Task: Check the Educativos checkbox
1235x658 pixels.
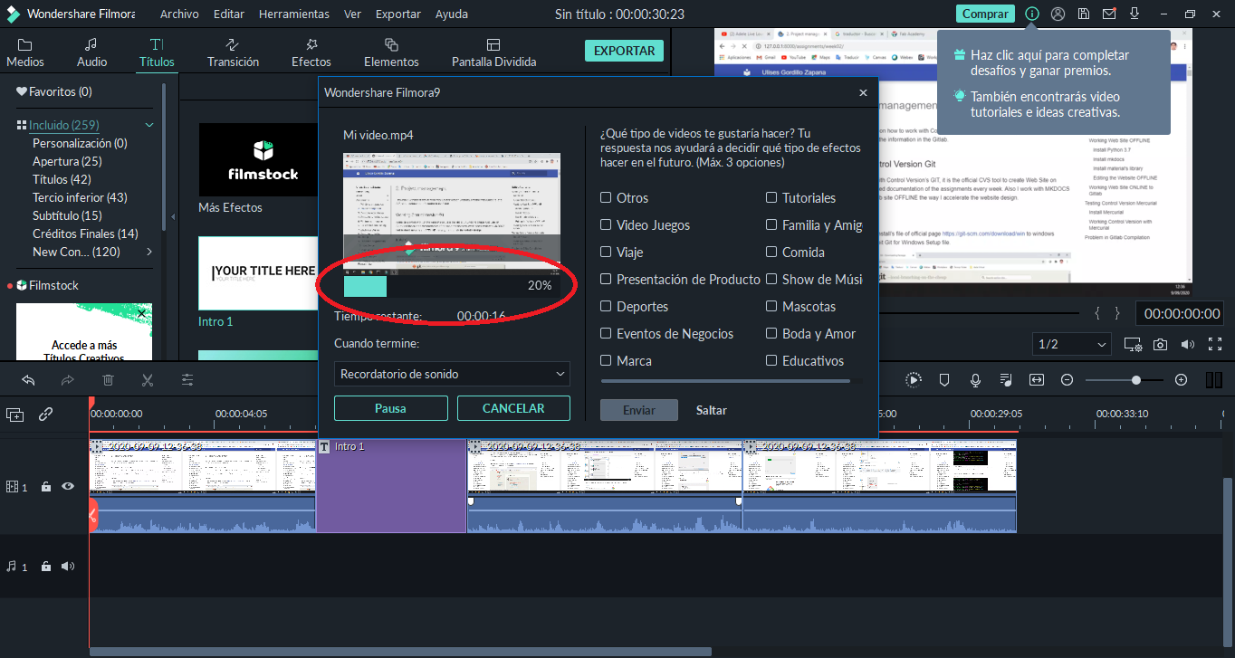Action: pyautogui.click(x=772, y=360)
